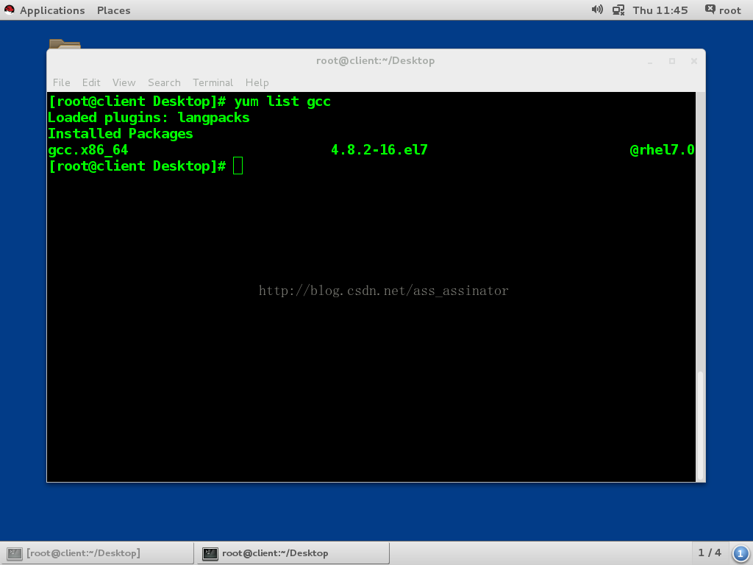Click the text 'yum list gcc'

tap(282, 102)
